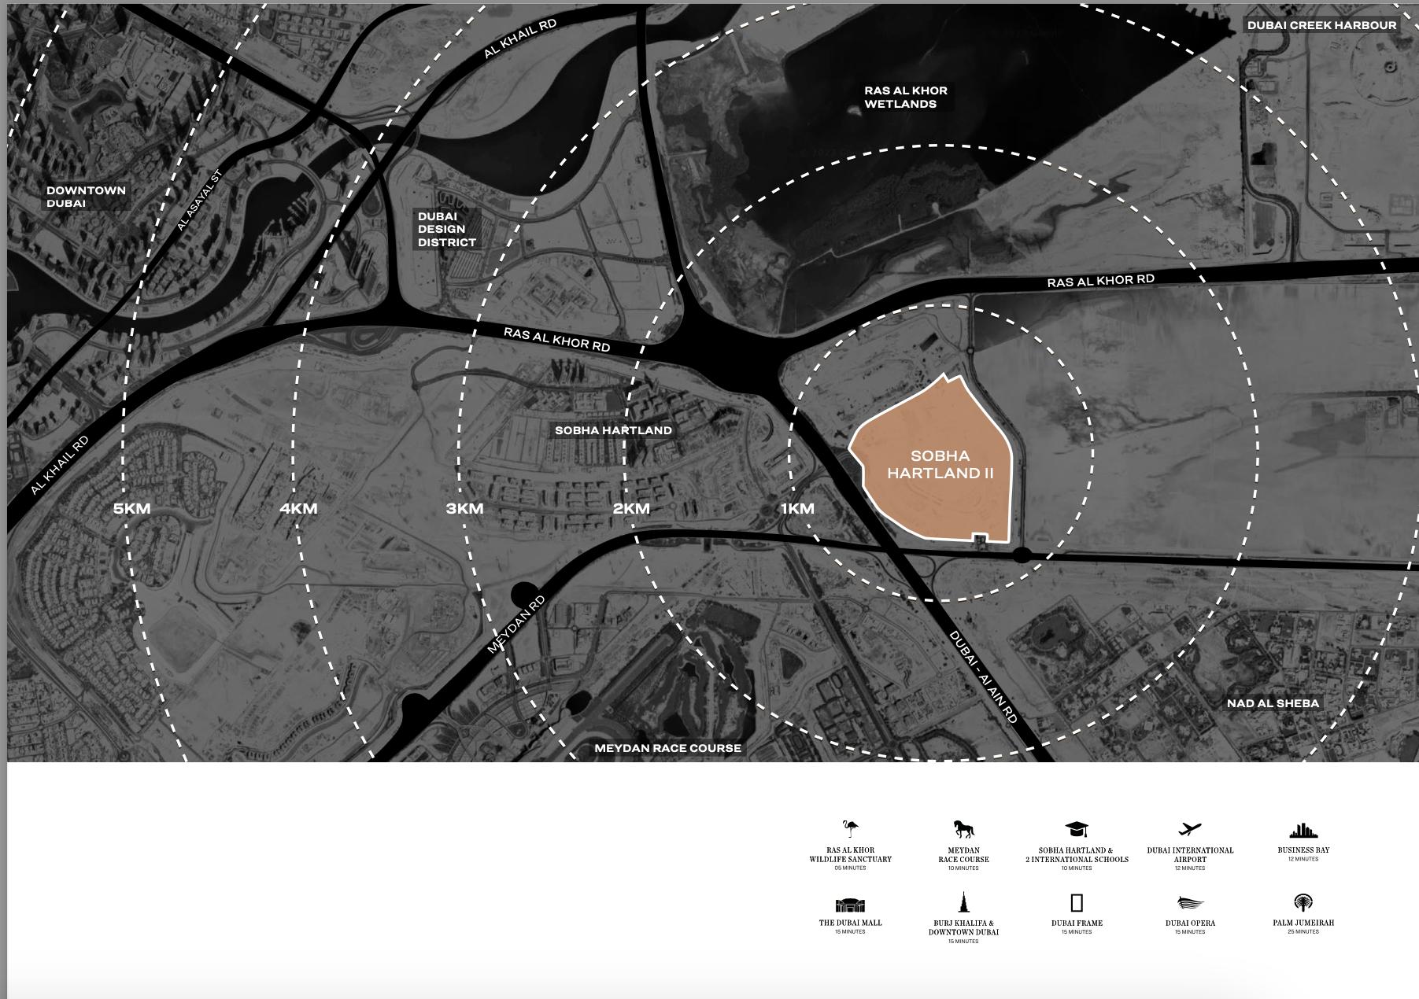Click the Dubai Opera icon

tap(1190, 903)
